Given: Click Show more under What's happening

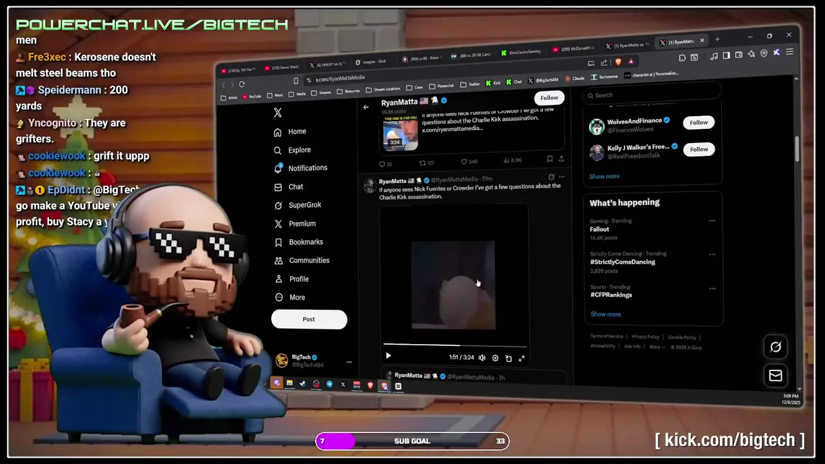Looking at the screenshot, I should [x=605, y=314].
